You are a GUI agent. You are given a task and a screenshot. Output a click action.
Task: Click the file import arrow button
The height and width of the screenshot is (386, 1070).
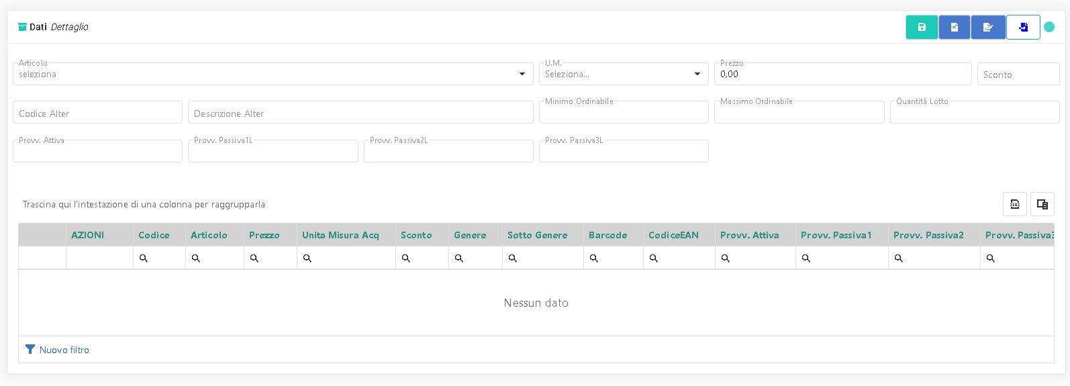tap(1023, 28)
